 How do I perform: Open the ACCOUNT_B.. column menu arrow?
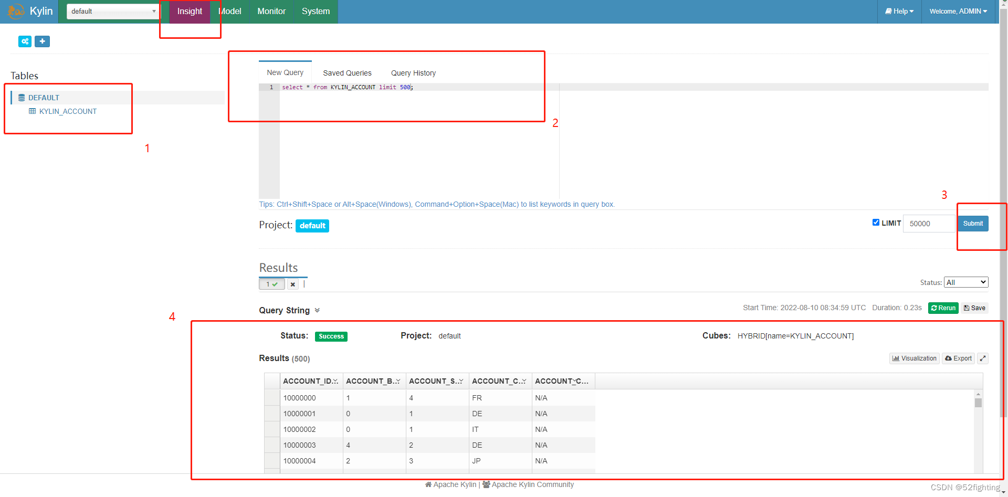tap(397, 382)
